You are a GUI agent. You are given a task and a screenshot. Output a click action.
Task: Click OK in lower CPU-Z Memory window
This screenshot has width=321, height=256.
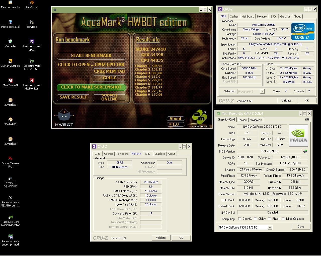[181, 238]
